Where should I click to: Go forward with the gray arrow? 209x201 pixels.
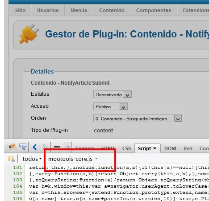[45, 147]
